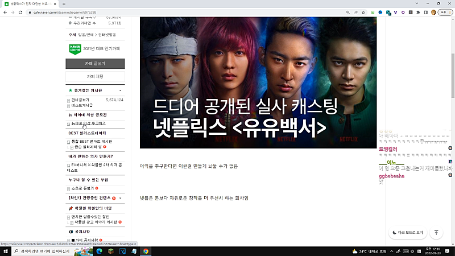Screen dimensions: 455x256
Task: Open the zoom magnifier icon in address bar
Action: pos(348,13)
